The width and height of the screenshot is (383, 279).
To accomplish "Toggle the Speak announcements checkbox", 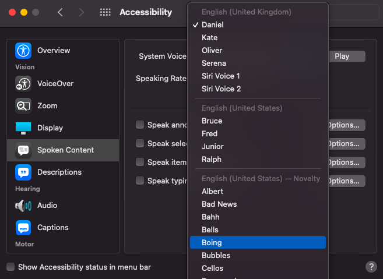I will pos(140,125).
